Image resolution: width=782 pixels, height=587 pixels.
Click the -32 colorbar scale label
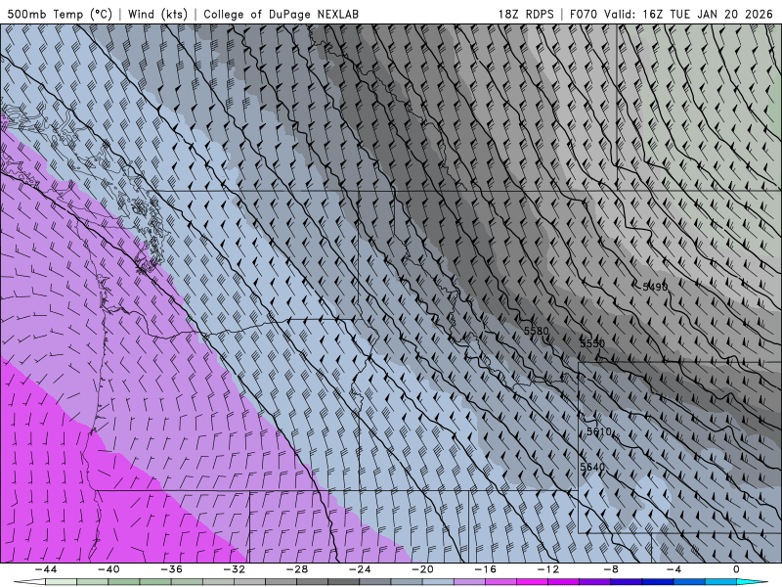pos(235,569)
